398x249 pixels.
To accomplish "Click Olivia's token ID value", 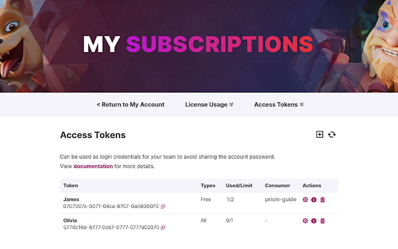I will [x=111, y=228].
